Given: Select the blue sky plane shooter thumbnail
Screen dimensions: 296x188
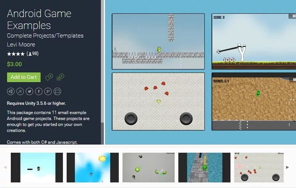Looking at the screenshot, I should [x=93, y=168].
